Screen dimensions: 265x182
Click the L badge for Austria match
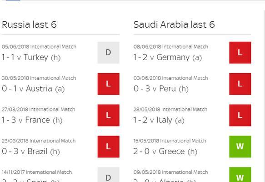click(x=109, y=84)
